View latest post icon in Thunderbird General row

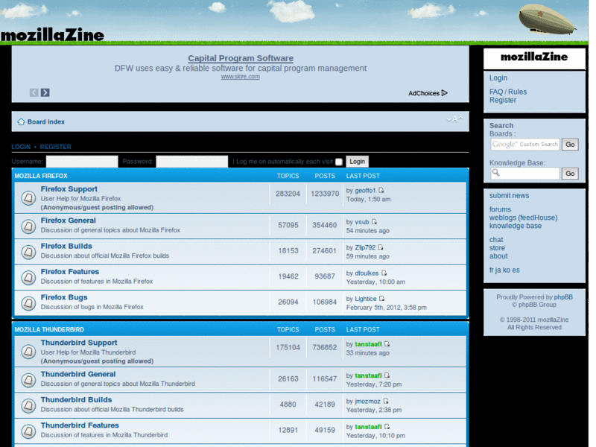[x=387, y=375]
